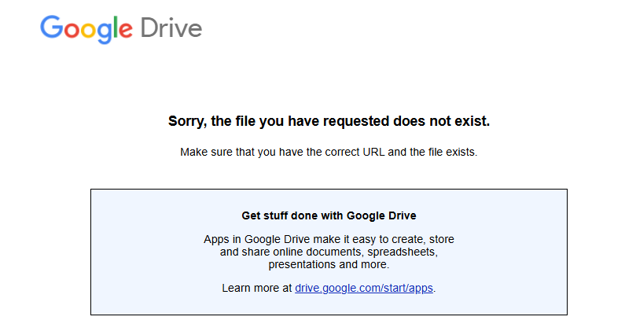Viewport: 625px width, 324px height.
Task: Click "file exists" at the end of subtext
Action: pyautogui.click(x=451, y=152)
